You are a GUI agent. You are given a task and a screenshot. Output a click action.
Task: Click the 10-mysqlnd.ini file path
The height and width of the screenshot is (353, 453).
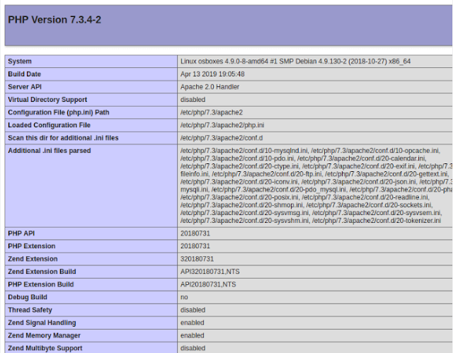[x=243, y=151]
